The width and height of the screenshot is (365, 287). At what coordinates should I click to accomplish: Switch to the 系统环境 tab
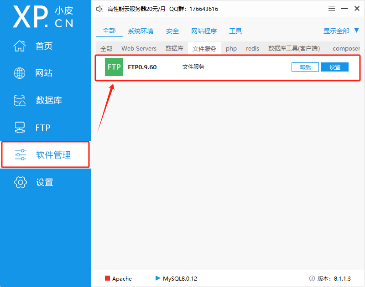(141, 31)
